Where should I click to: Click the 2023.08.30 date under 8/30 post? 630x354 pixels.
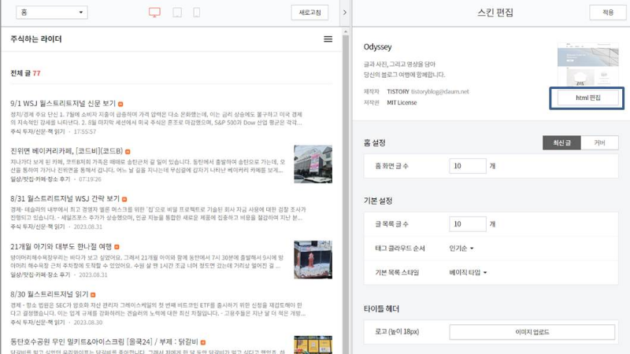click(x=88, y=323)
